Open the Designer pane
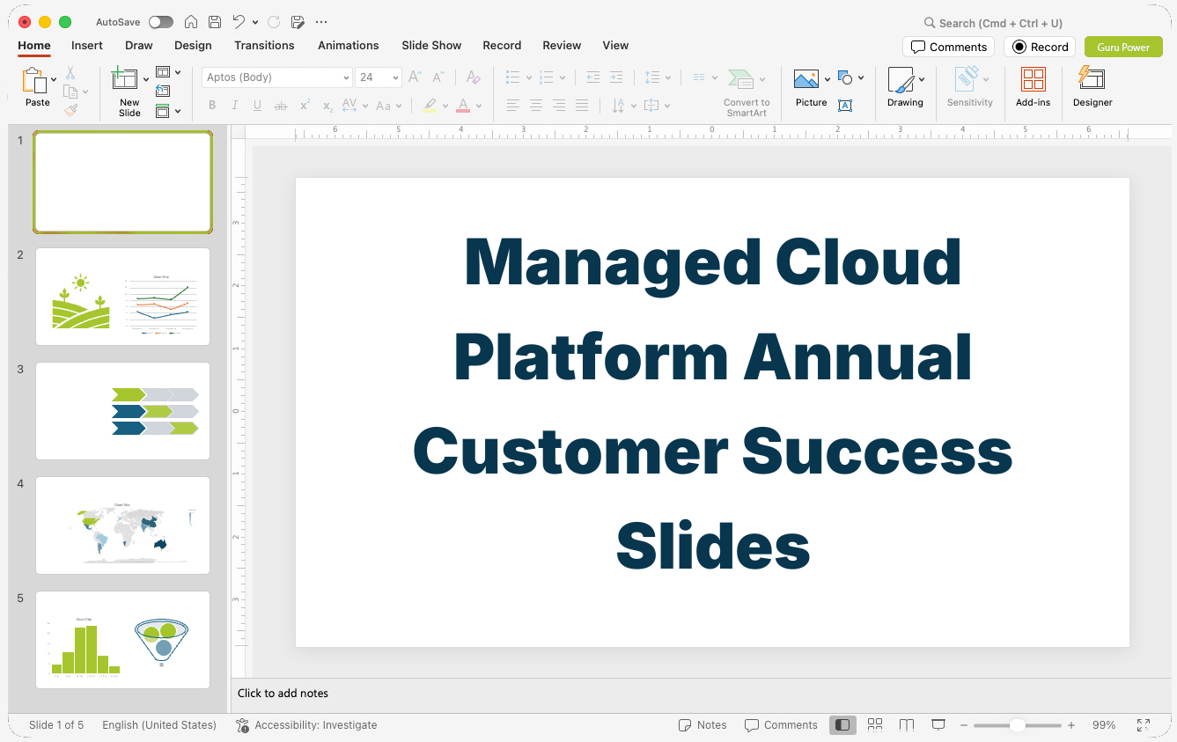1177x742 pixels. [x=1092, y=87]
